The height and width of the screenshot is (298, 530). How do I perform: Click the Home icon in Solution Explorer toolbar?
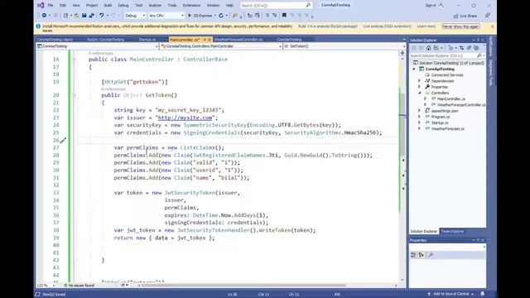(x=428, y=48)
